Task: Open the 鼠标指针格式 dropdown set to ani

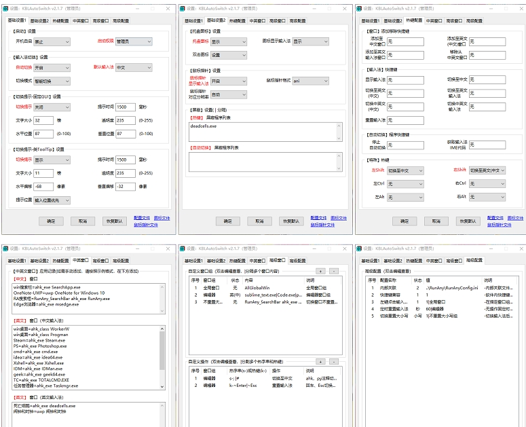Action: (305, 81)
